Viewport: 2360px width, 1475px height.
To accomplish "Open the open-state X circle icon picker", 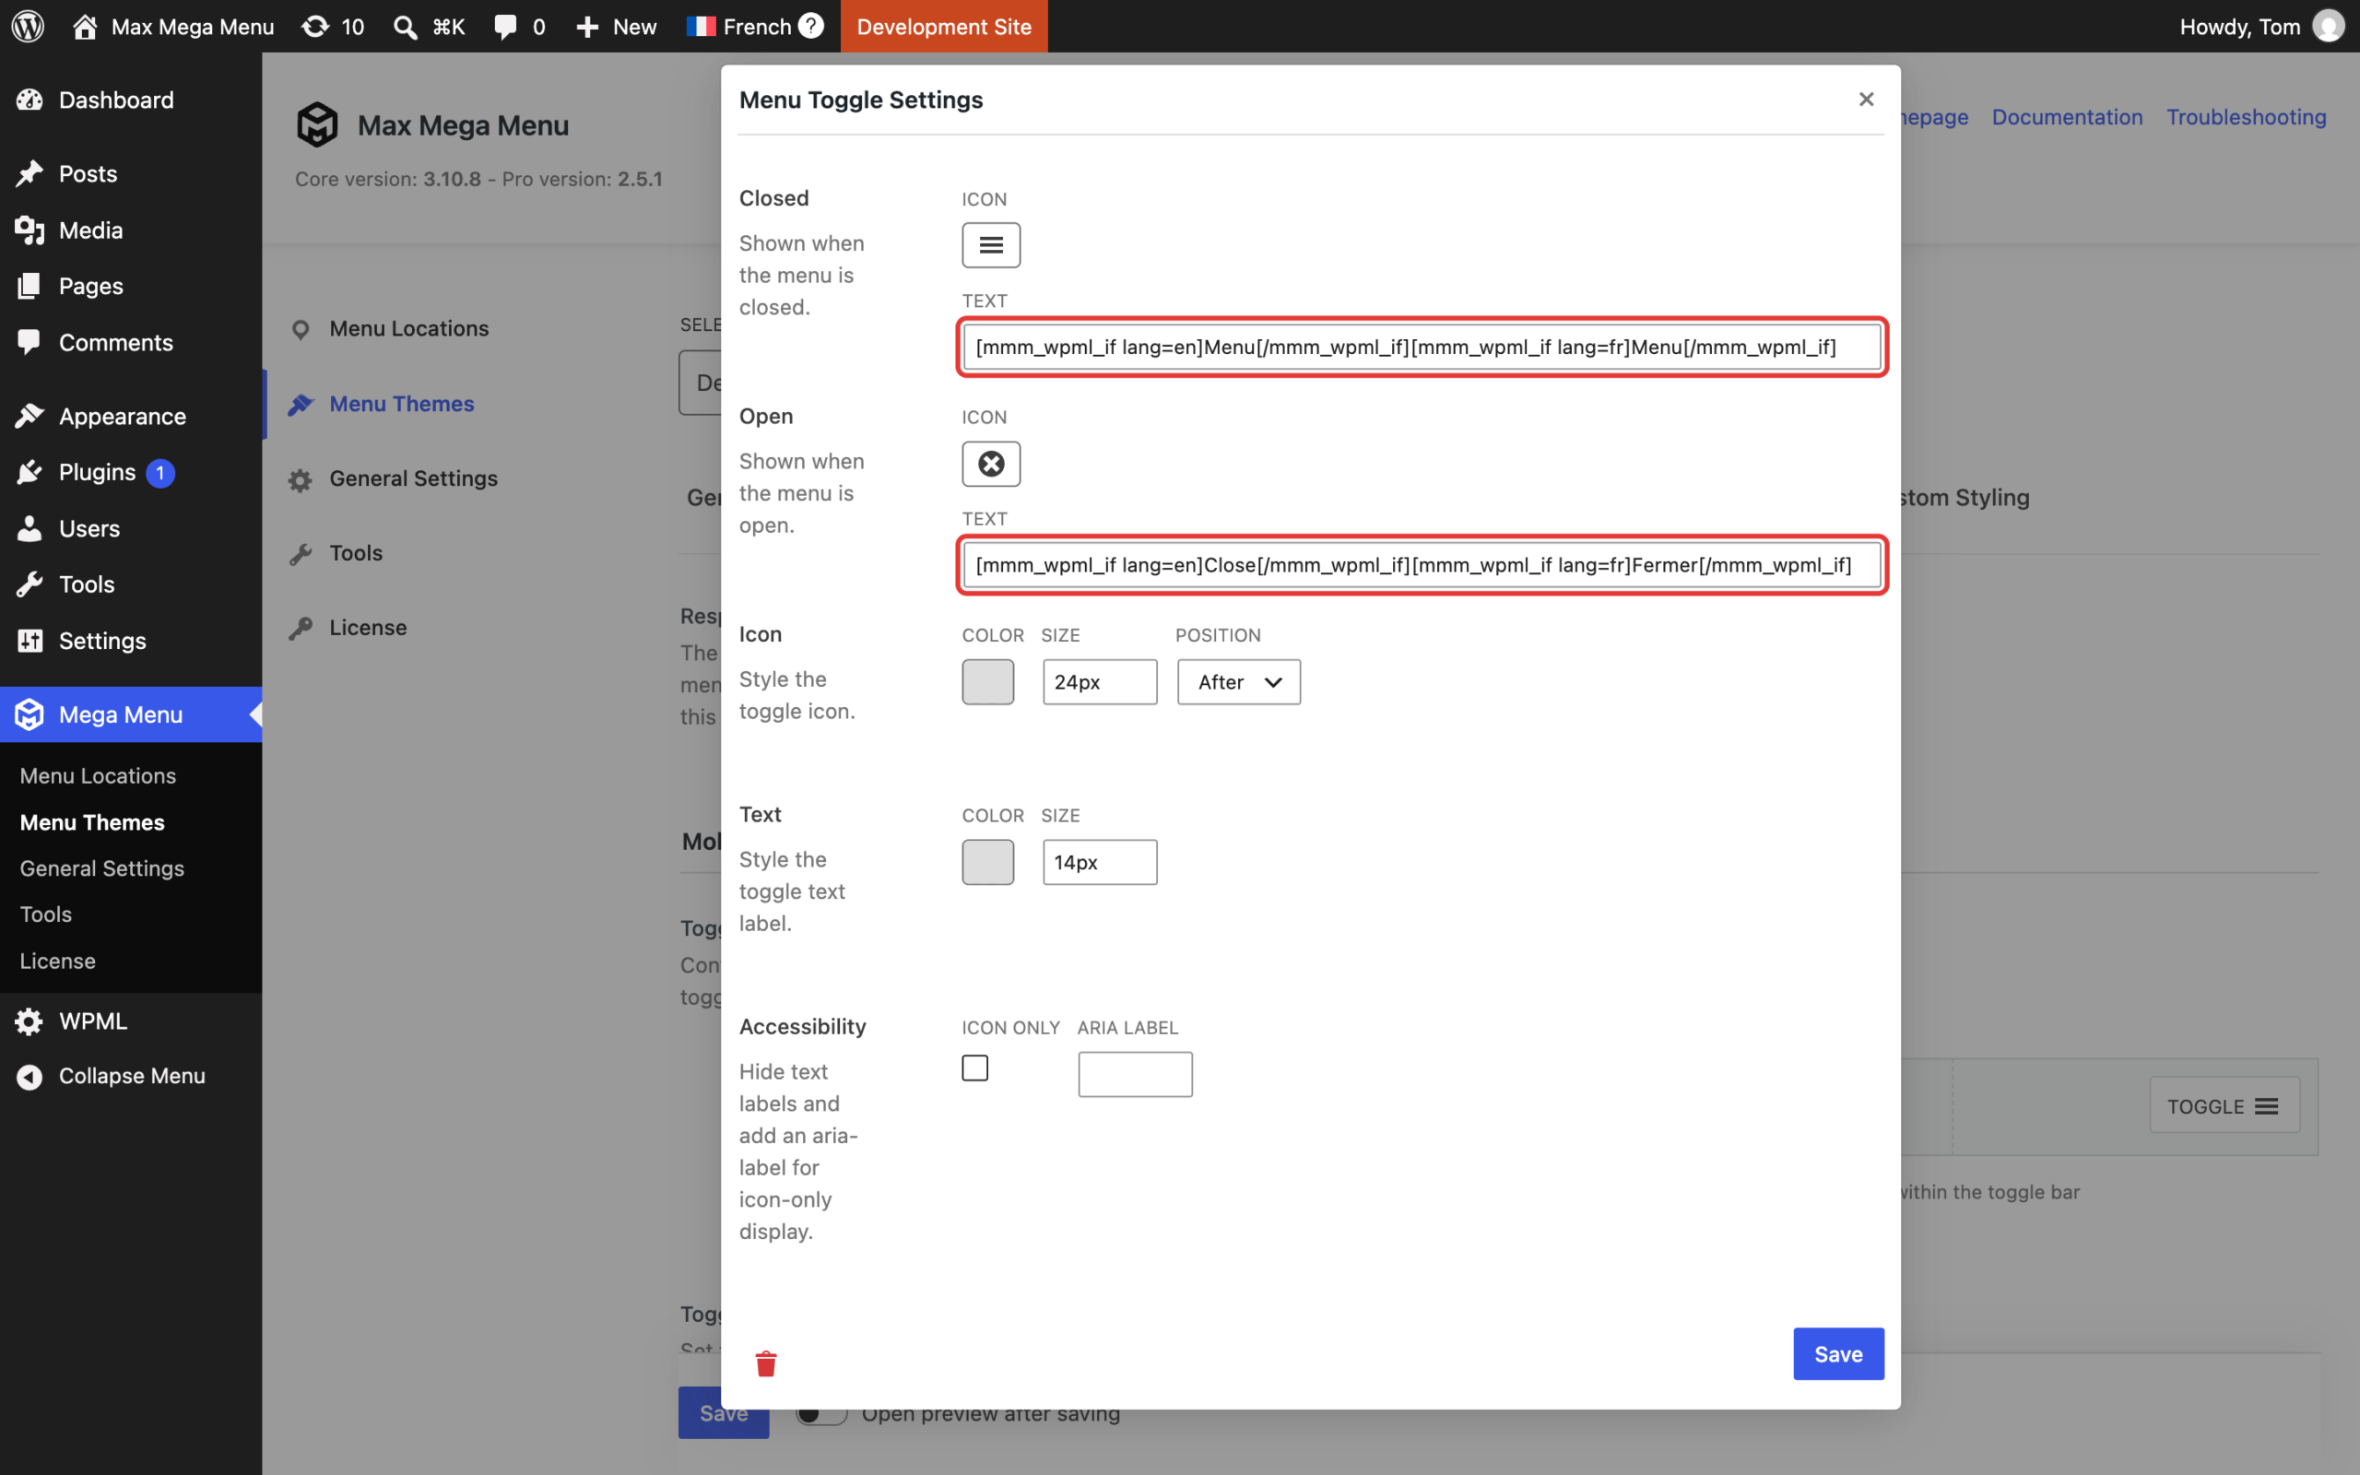I will click(x=991, y=464).
